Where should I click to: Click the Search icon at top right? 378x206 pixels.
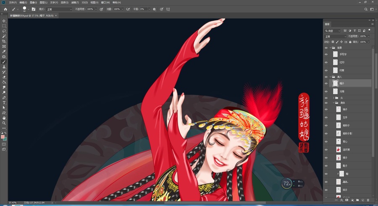(x=366, y=9)
